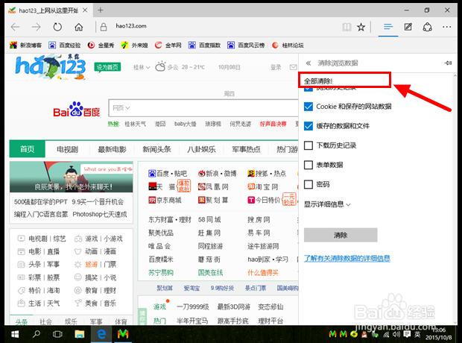Reload the hao123 page

pyautogui.click(x=57, y=27)
